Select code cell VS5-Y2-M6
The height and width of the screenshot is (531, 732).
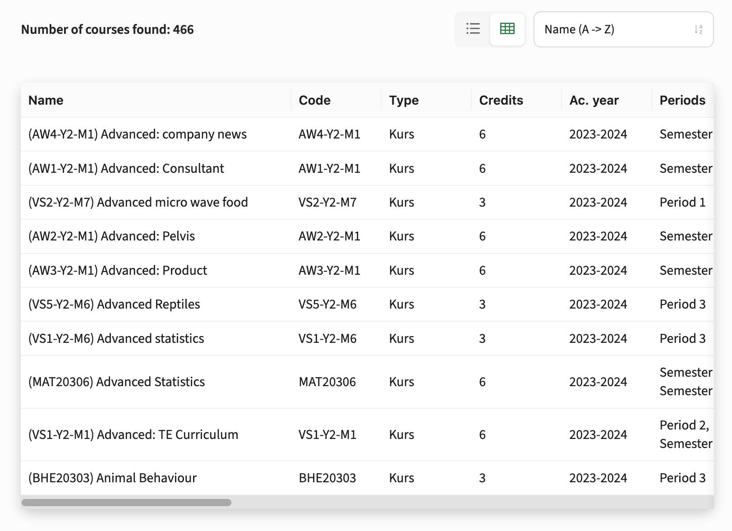(328, 305)
